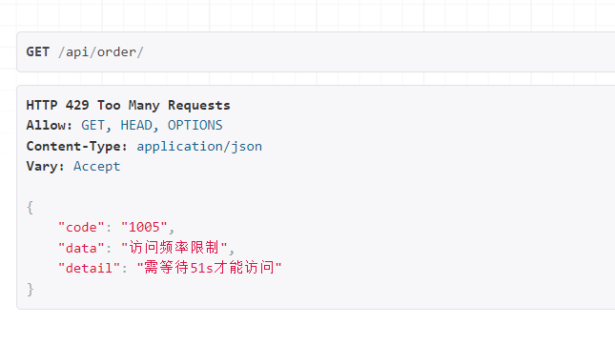
Task: Click the "detail" JSON key
Action: [89, 268]
